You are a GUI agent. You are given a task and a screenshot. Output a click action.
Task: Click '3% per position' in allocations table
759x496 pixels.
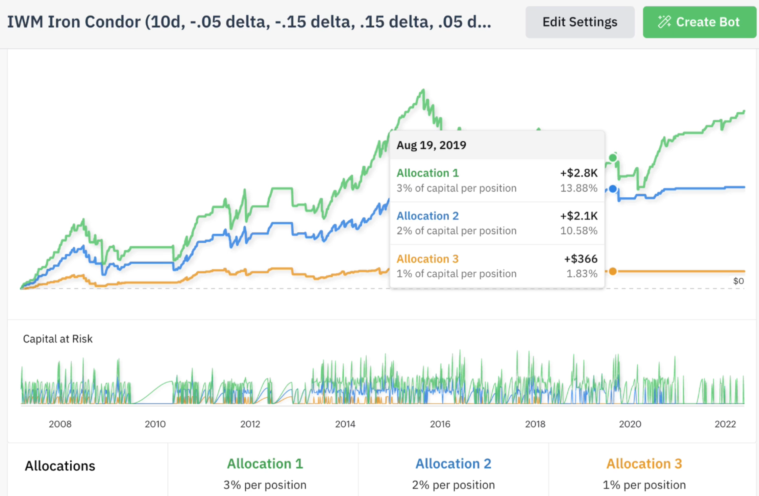click(265, 485)
